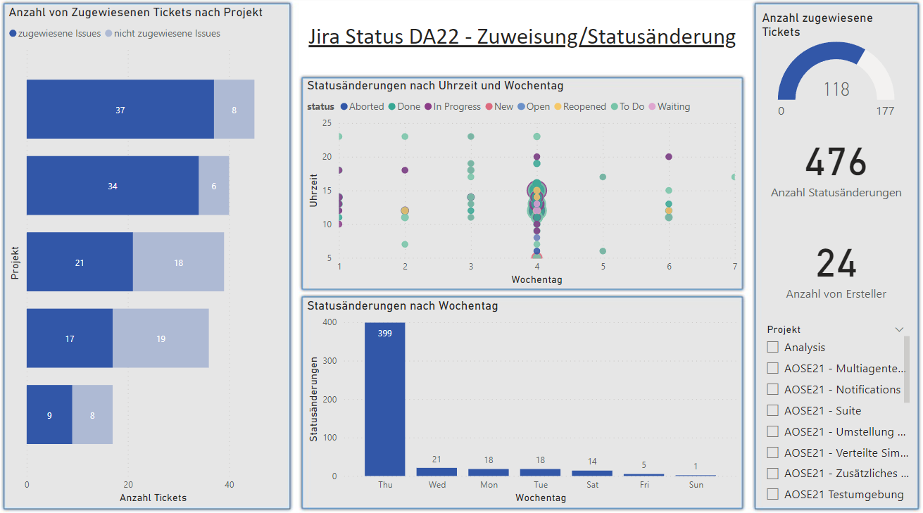Select the Wed bar showing 21
Image resolution: width=923 pixels, height=513 pixels.
click(x=437, y=472)
